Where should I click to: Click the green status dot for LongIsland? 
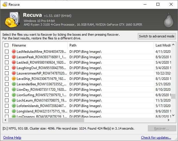point(14,111)
